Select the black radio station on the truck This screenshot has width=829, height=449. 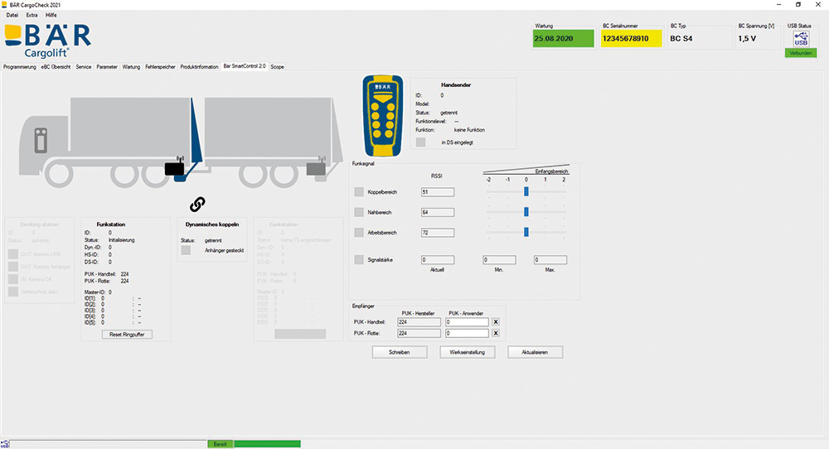pos(175,169)
